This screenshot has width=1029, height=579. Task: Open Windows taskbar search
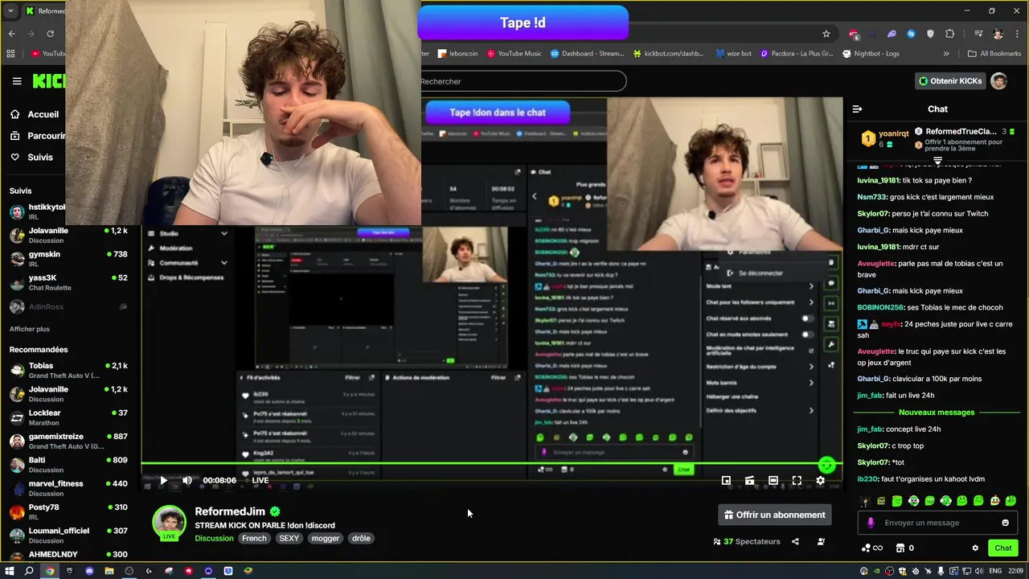30,571
